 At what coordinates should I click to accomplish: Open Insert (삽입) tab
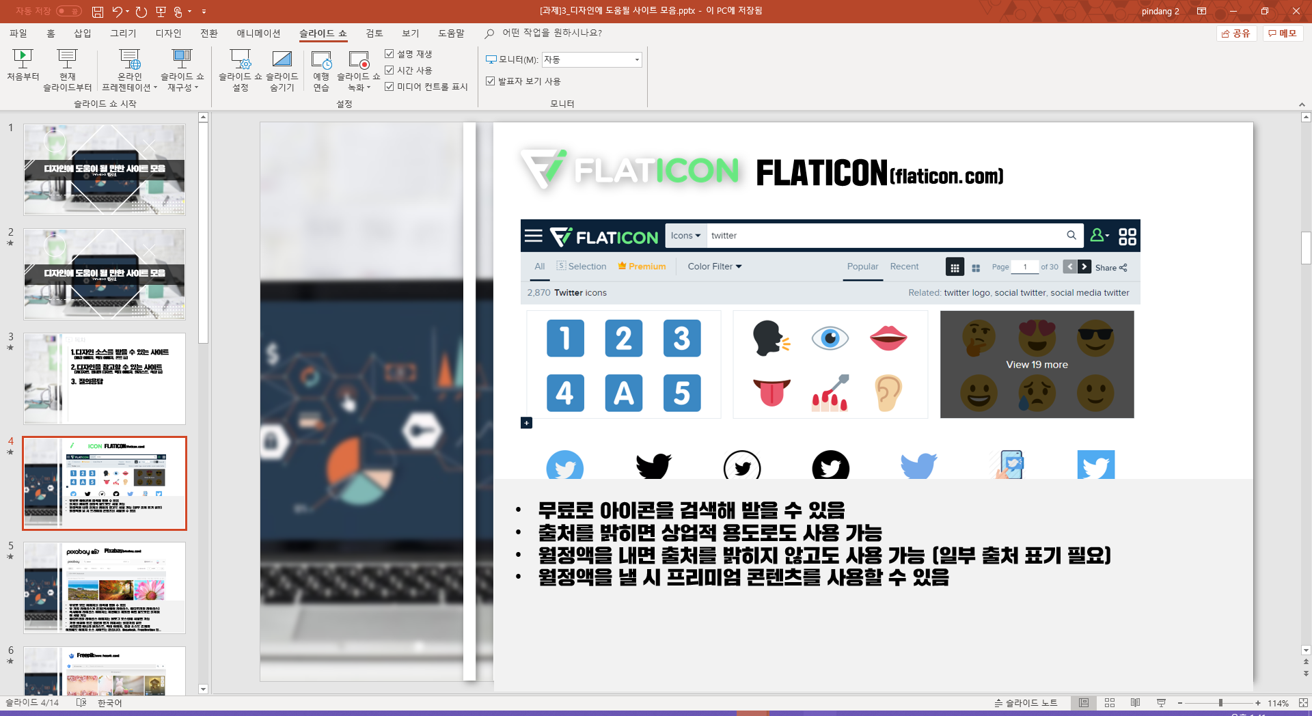(83, 33)
